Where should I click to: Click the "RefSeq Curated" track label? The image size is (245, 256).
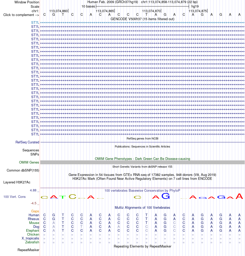[x=27, y=142]
